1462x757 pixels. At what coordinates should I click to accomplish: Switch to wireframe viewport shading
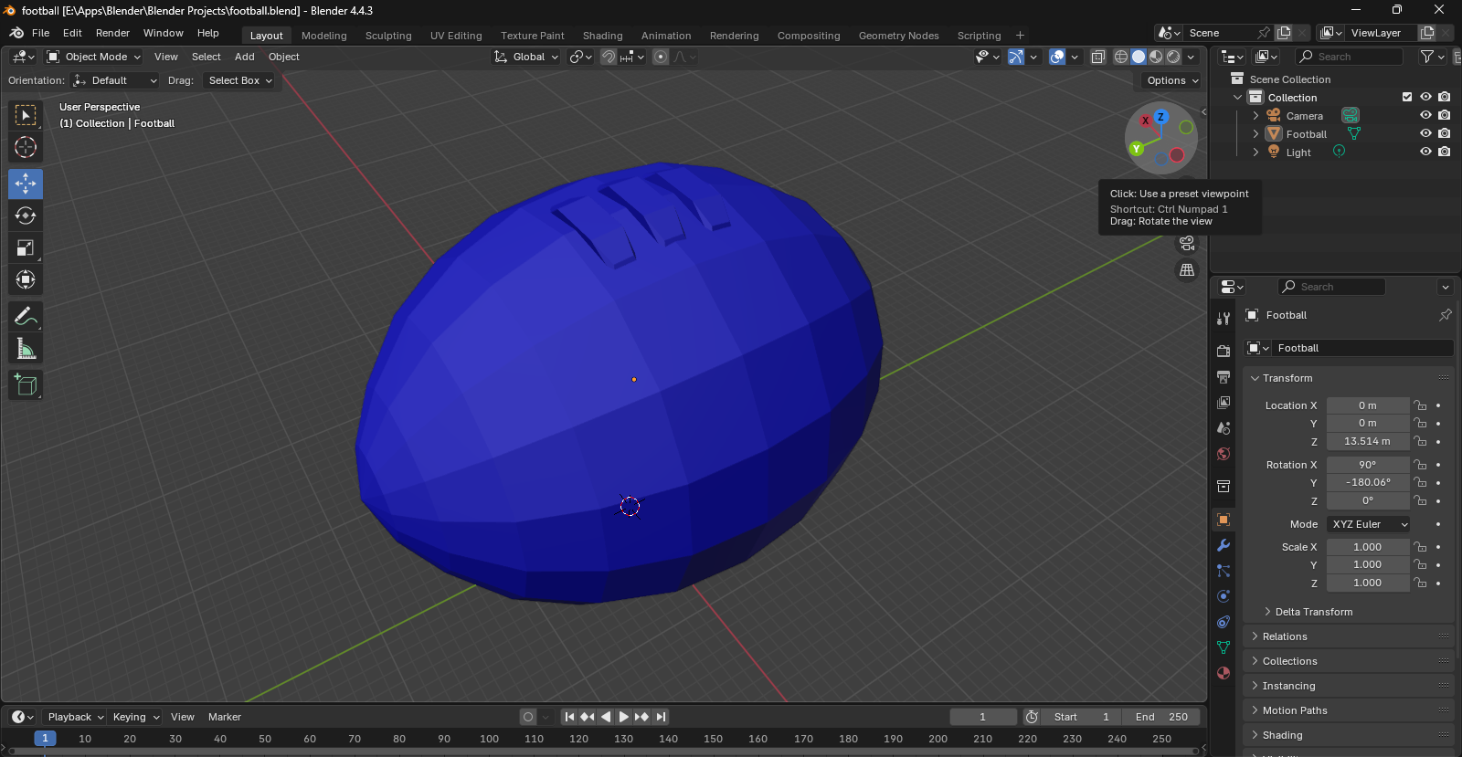1121,57
